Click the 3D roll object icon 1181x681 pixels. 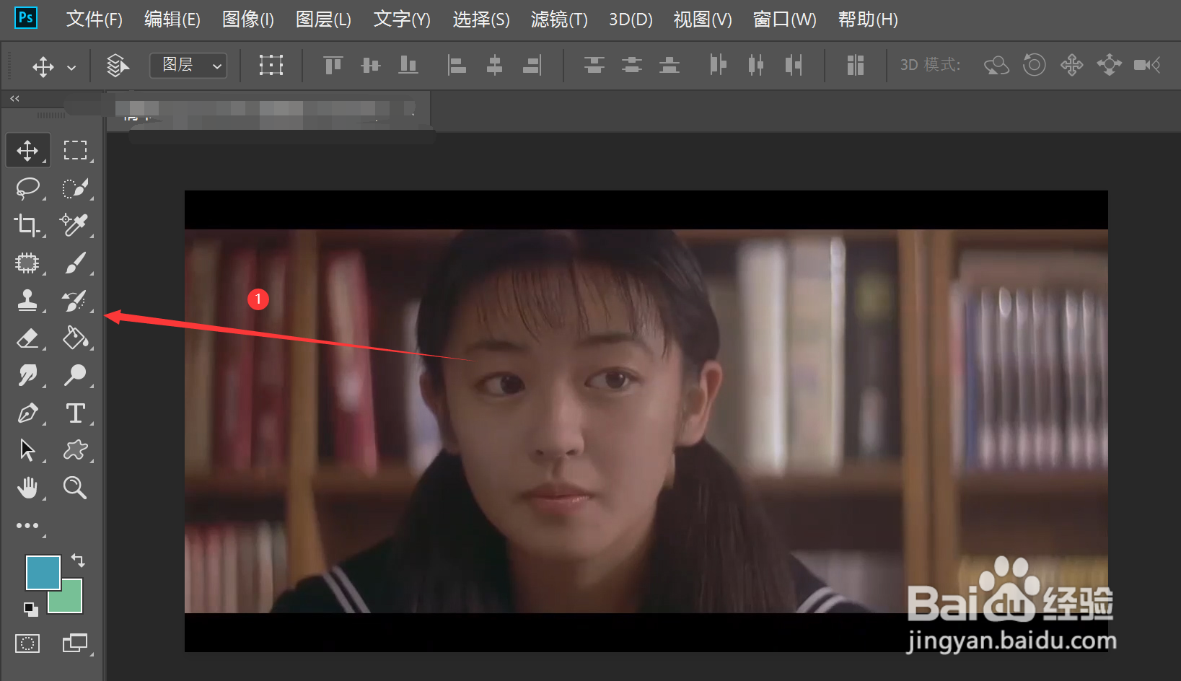point(1034,66)
